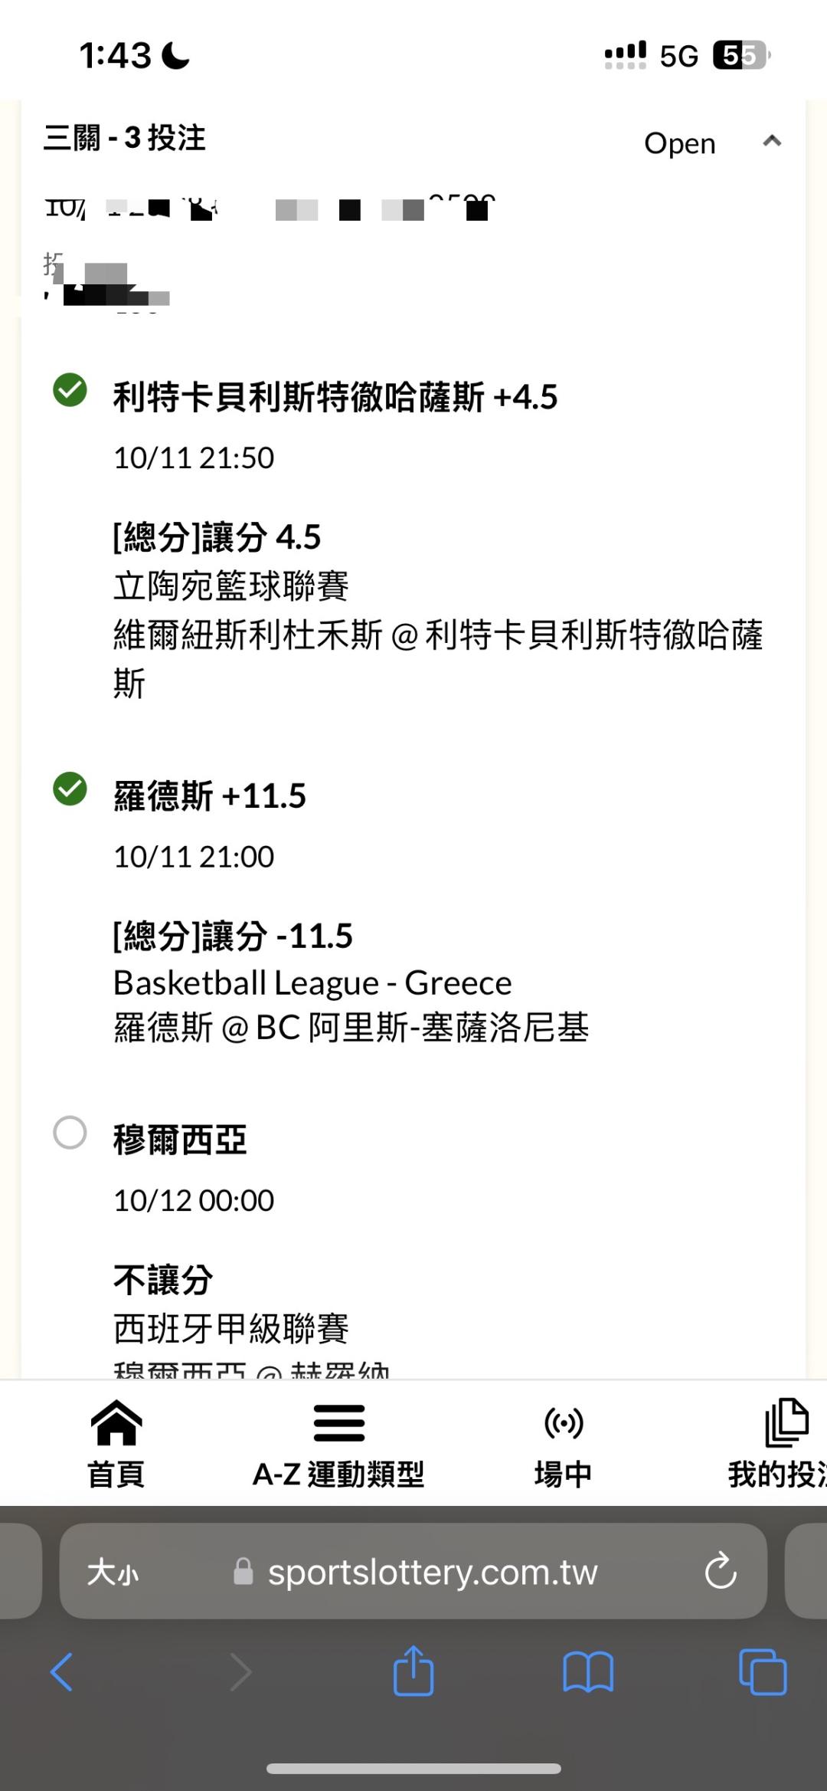Go back with the Safari back arrow
Screen dimensions: 827x1791
(61, 1671)
